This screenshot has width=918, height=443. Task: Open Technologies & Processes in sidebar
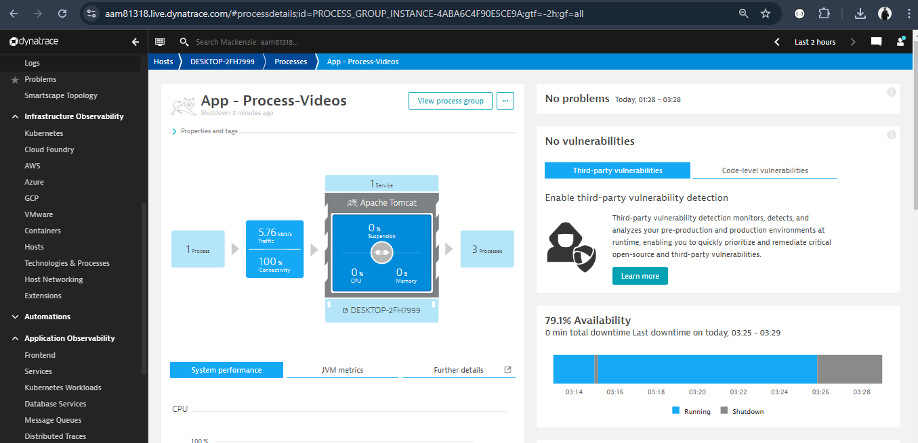point(67,263)
